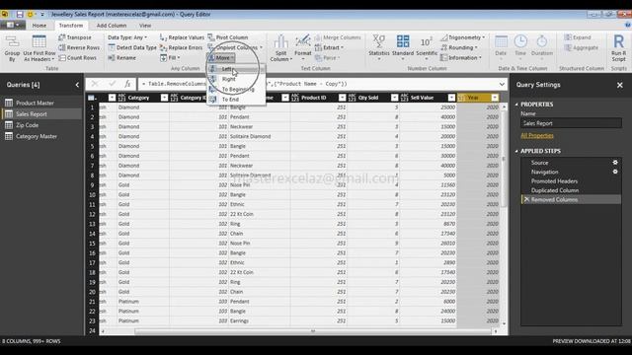Click the vertical table scrollbar
The height and width of the screenshot is (355, 632).
504,159
